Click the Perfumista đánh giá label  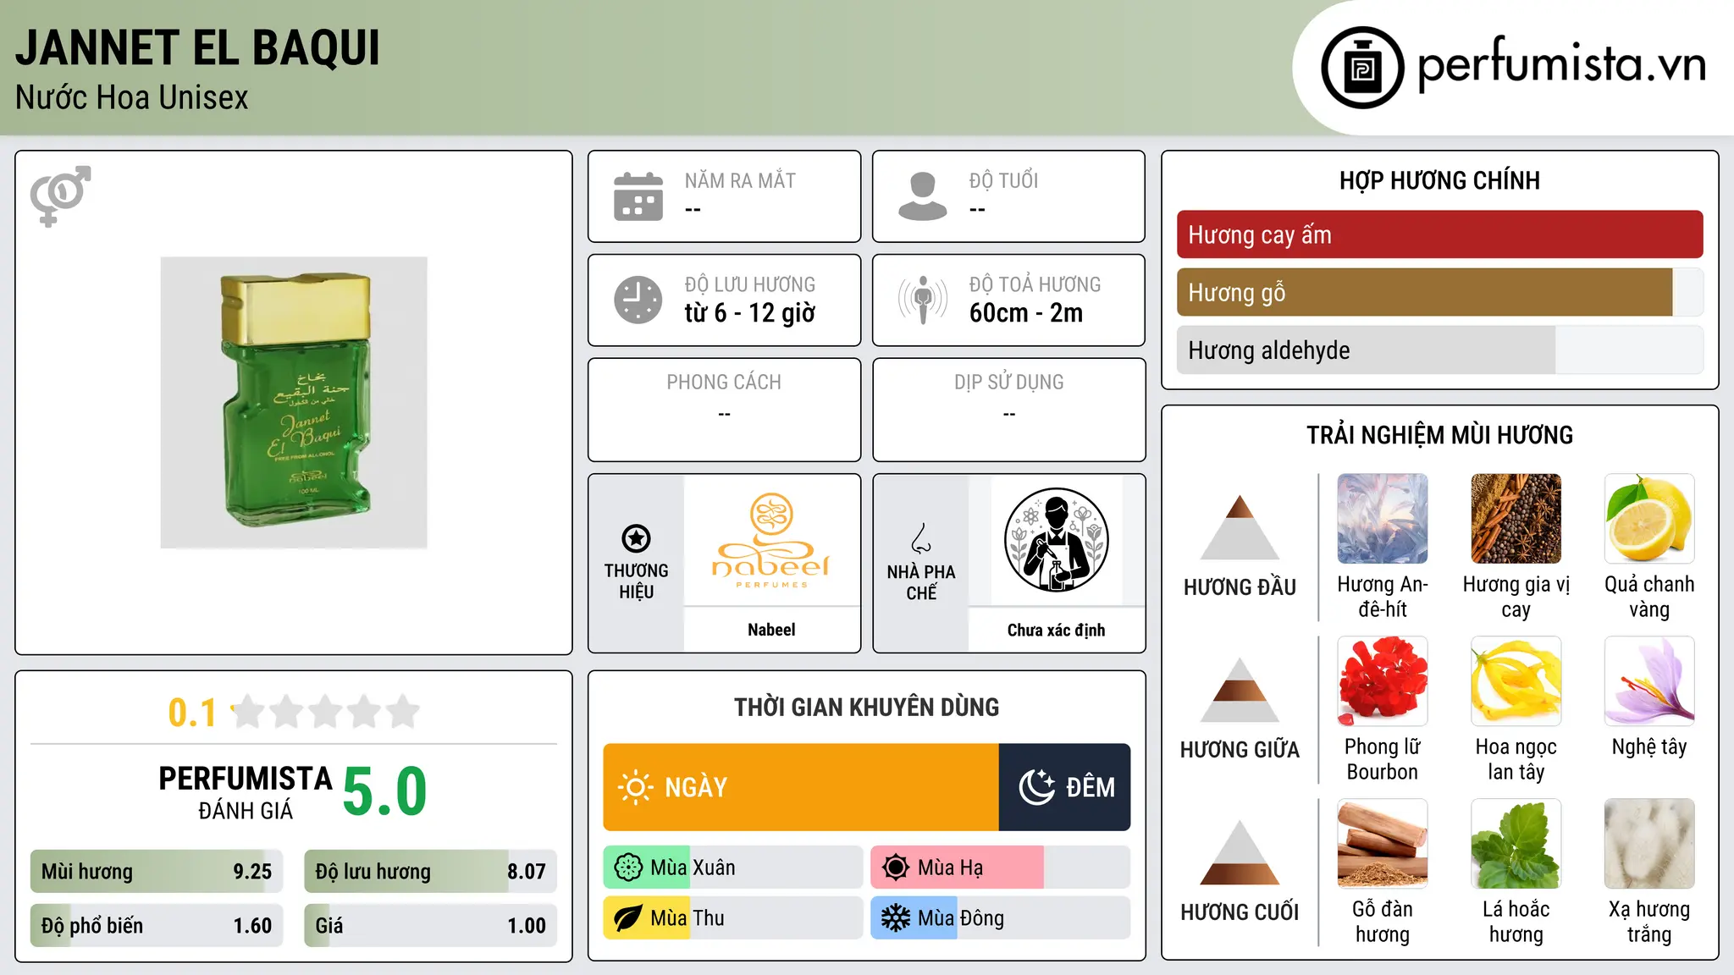246,792
